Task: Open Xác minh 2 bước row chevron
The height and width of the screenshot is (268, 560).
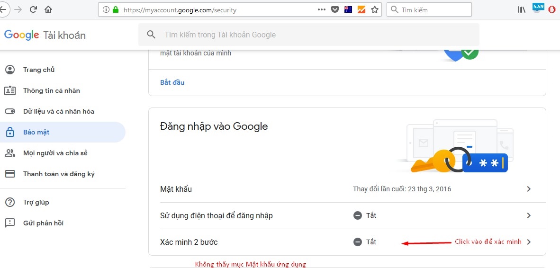Action: click(529, 242)
